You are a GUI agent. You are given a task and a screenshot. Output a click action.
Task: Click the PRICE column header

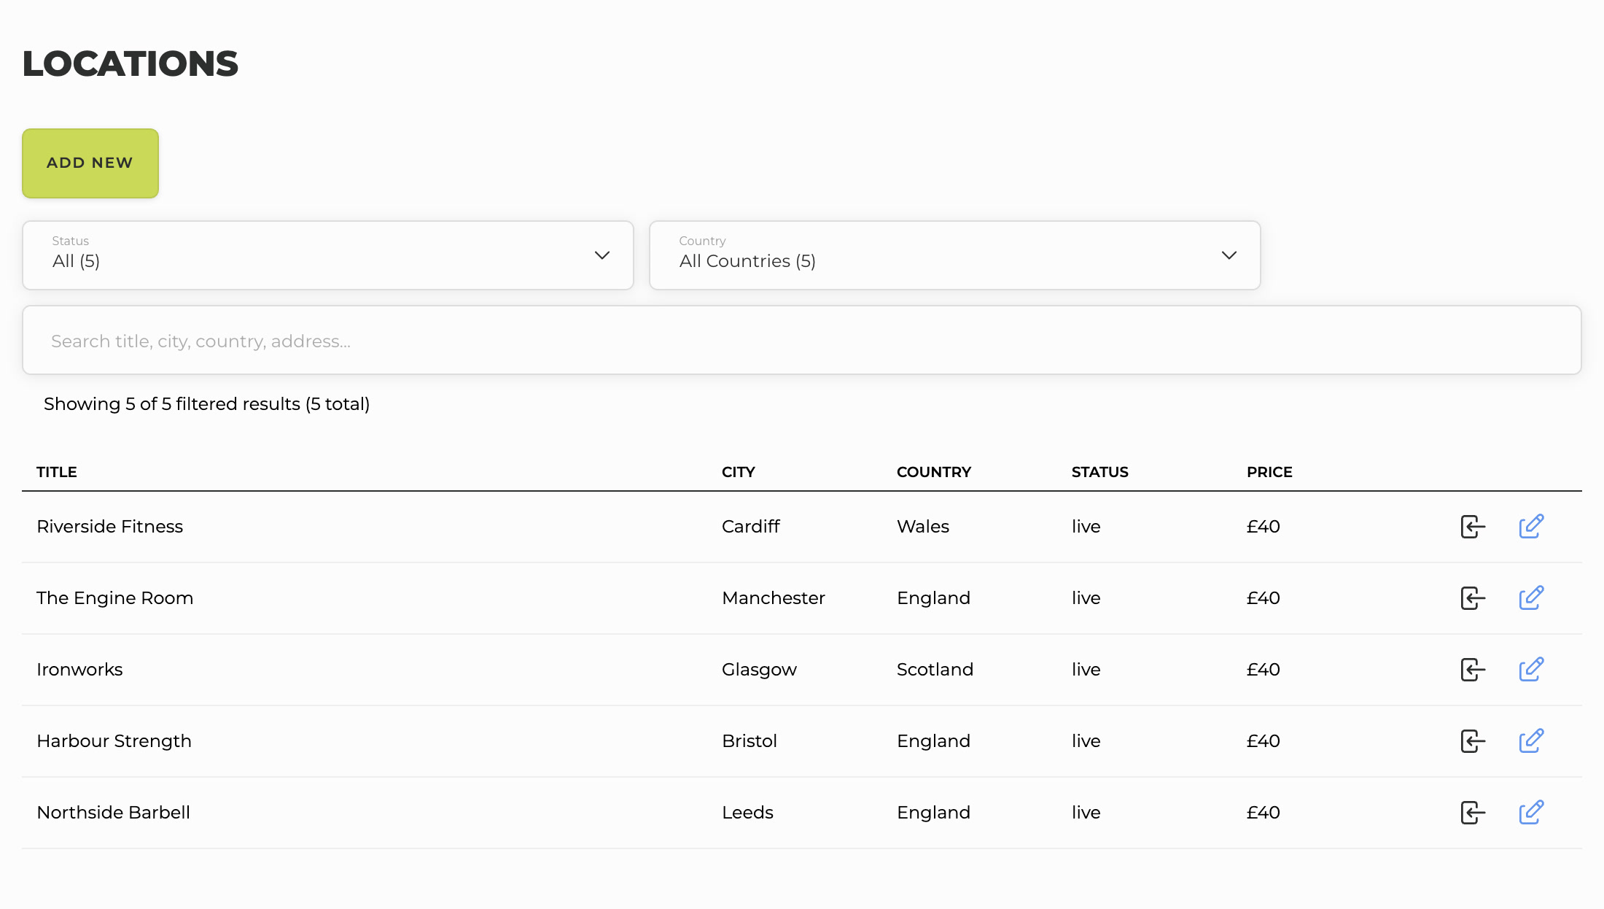point(1269,472)
